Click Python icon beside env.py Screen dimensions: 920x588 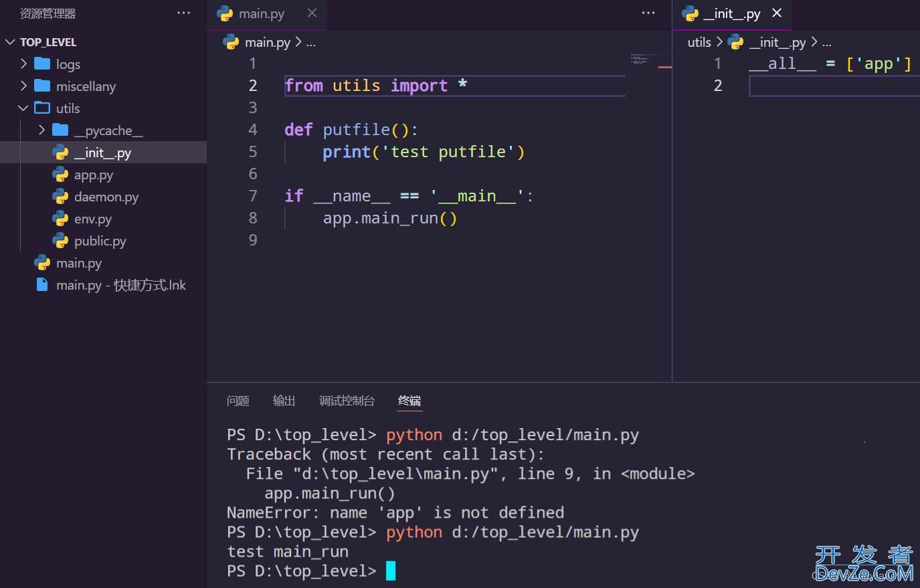pyautogui.click(x=60, y=219)
